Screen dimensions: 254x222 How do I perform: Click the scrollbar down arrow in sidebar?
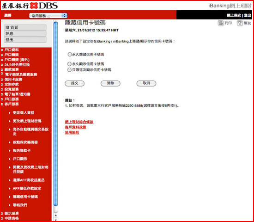[56, 220]
